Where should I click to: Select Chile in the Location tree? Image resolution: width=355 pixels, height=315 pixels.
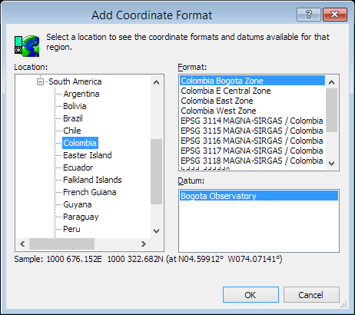click(x=72, y=131)
